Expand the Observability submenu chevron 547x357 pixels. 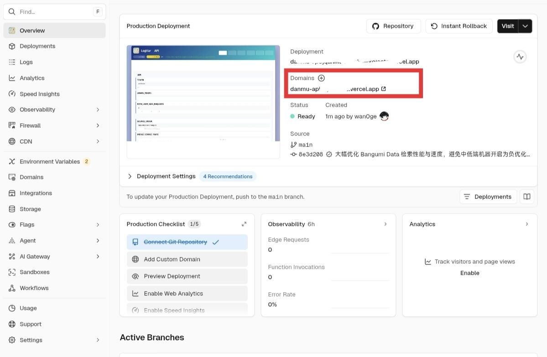pos(98,110)
